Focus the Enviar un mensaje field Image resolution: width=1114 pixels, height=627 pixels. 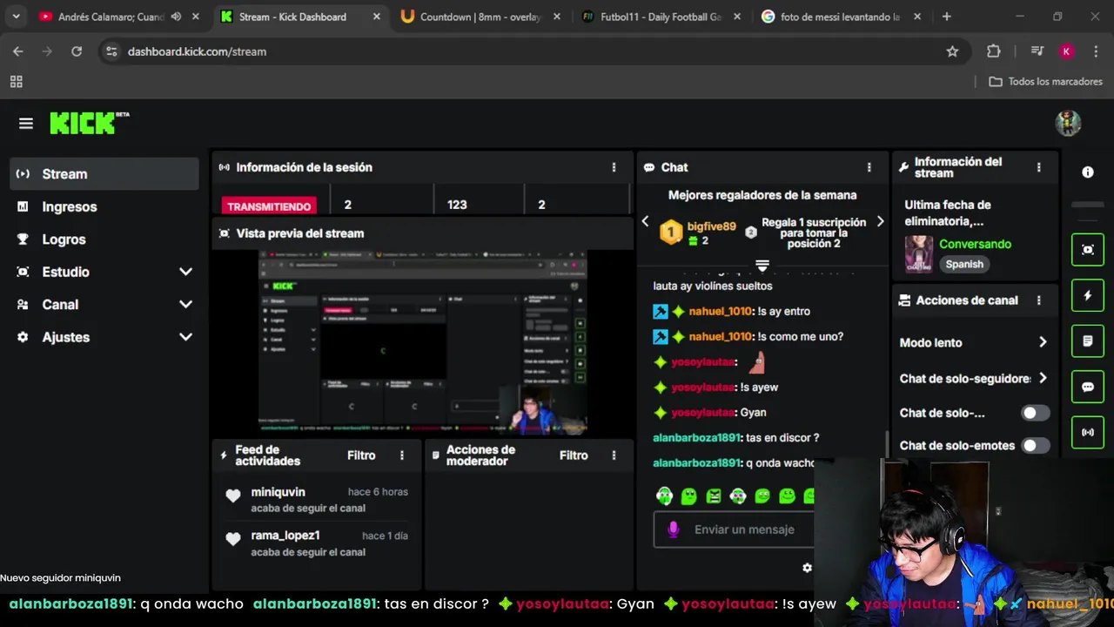tap(744, 529)
